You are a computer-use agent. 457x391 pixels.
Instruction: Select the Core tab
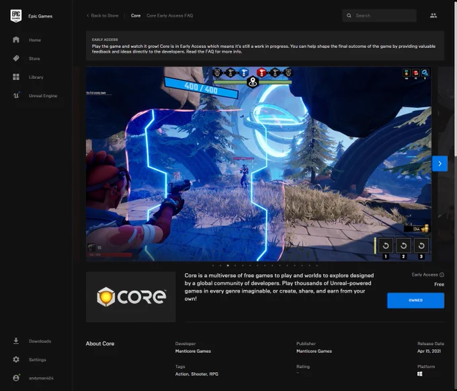click(136, 15)
